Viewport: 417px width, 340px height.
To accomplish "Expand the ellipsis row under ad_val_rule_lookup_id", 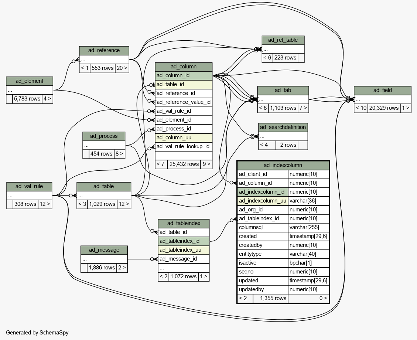I will (184, 156).
